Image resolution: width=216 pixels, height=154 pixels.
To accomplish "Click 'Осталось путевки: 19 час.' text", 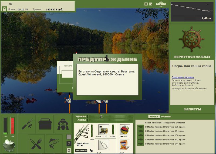I will (186, 80).
